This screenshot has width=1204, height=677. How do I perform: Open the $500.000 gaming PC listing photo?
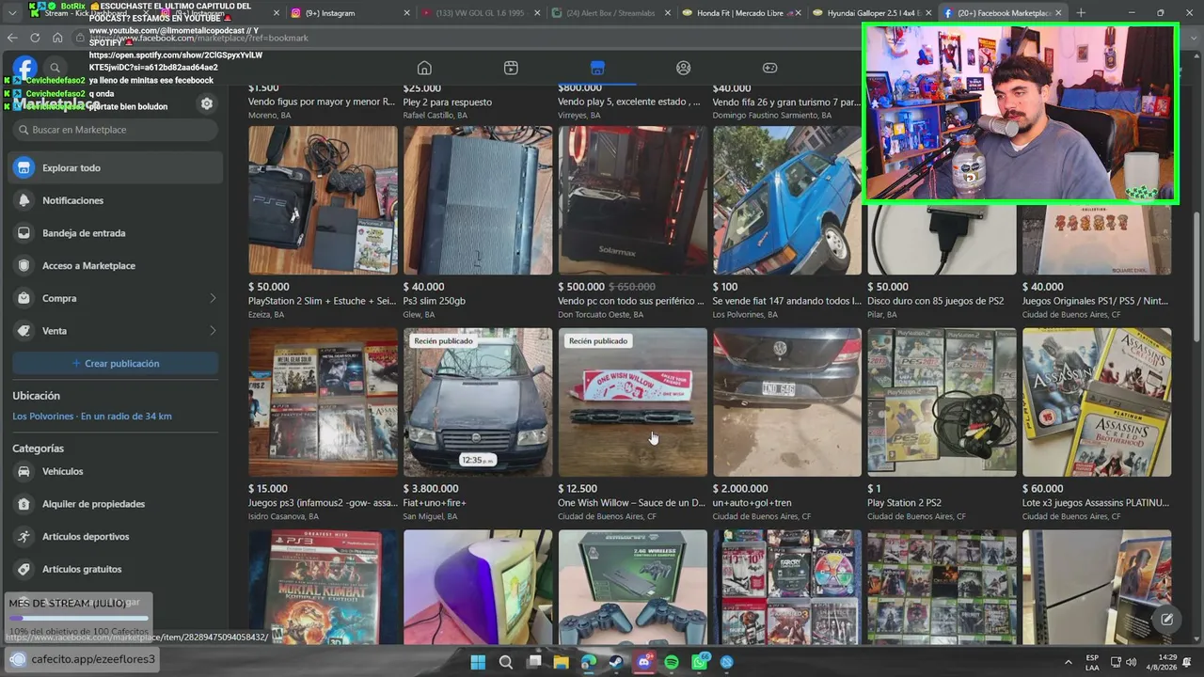click(632, 200)
